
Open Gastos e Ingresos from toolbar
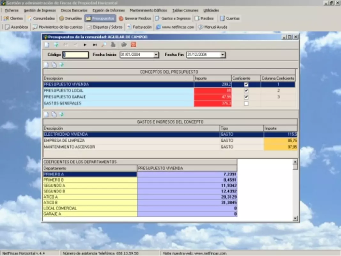[173, 19]
